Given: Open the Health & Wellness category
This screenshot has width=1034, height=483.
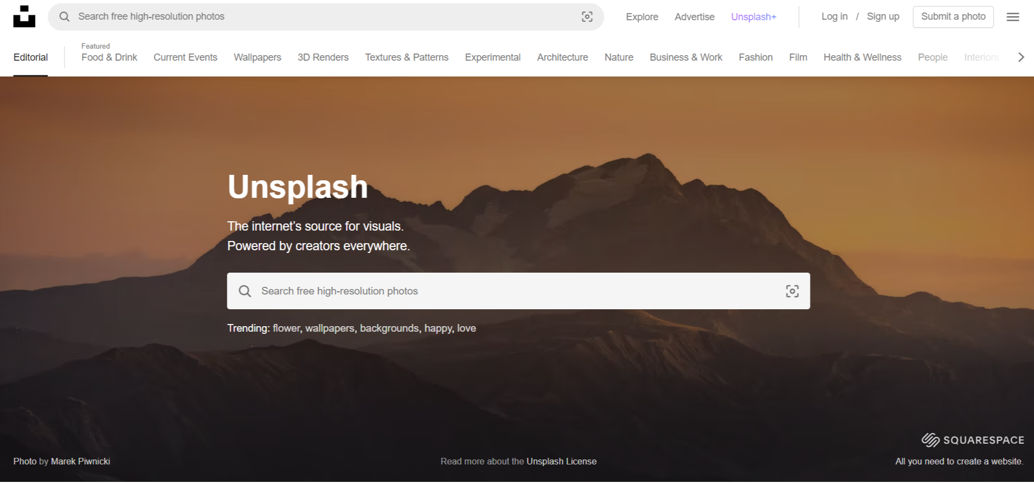Looking at the screenshot, I should (x=862, y=57).
